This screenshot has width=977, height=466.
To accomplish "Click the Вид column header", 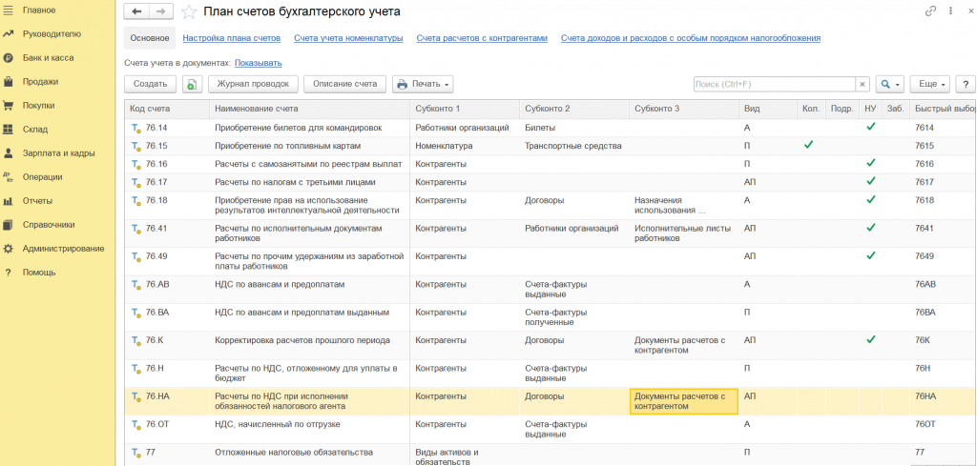I will [768, 109].
